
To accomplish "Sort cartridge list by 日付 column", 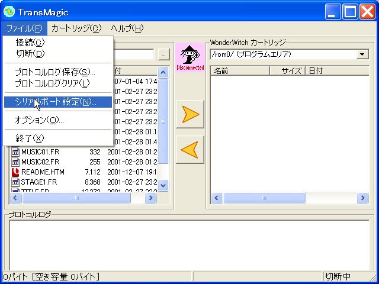I will coord(337,71).
